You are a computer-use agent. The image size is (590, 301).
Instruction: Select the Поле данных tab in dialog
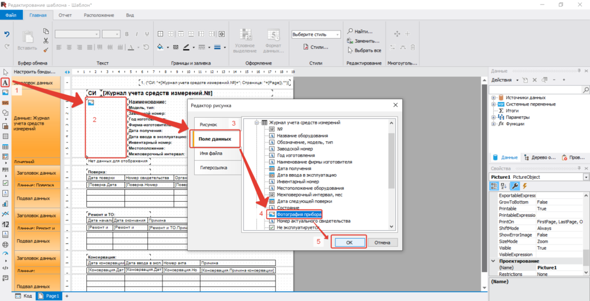click(x=214, y=139)
